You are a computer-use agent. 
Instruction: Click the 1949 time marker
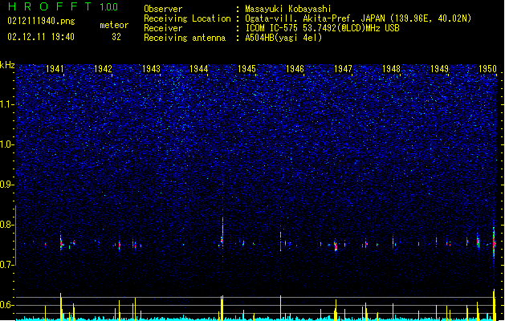tap(439, 68)
